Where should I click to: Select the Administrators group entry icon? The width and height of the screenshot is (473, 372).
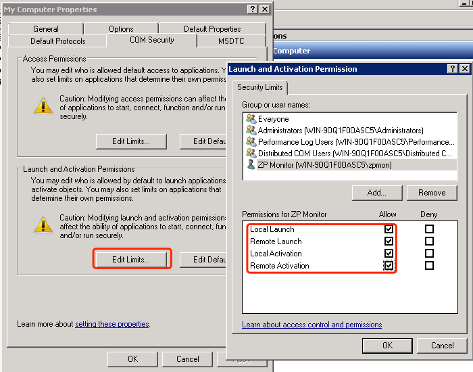pyautogui.click(x=251, y=131)
